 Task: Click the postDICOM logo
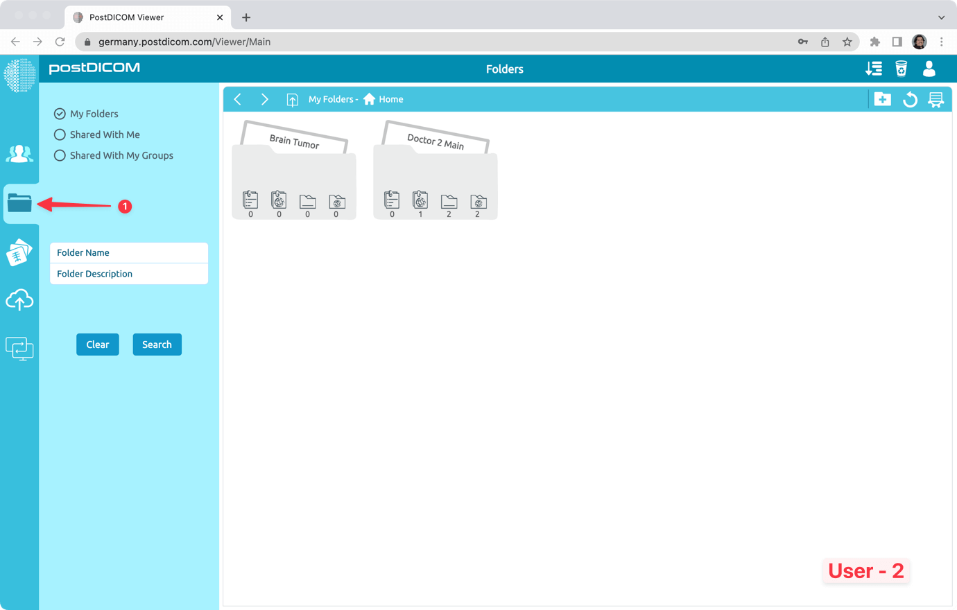point(94,68)
